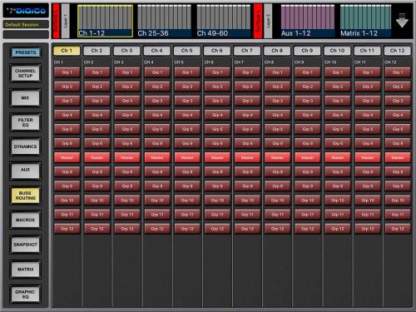Open the Channel Setup page
The height and width of the screenshot is (312, 416).
pos(25,73)
